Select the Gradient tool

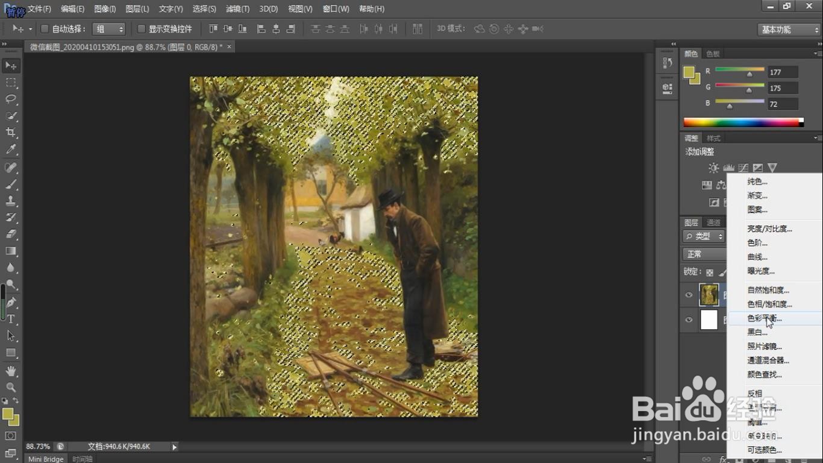tap(11, 251)
